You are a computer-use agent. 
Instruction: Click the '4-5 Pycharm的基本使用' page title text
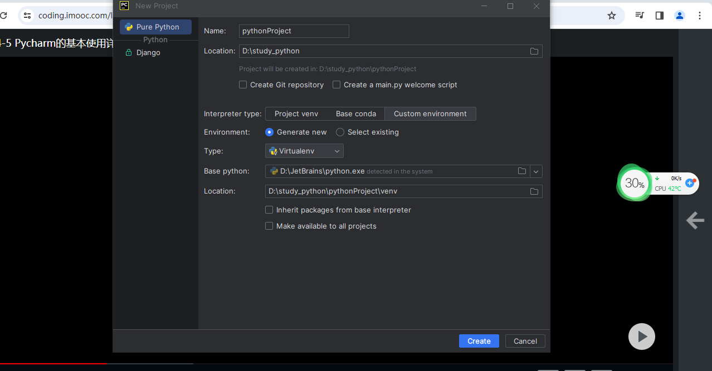(56, 44)
